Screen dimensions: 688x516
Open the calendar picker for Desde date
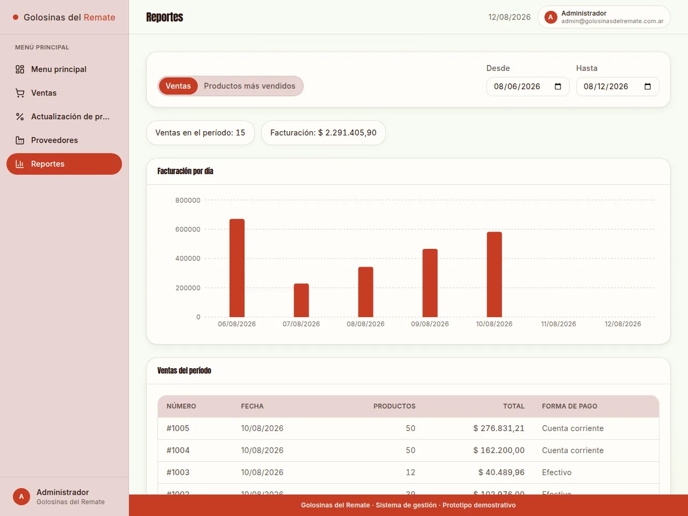coord(558,87)
